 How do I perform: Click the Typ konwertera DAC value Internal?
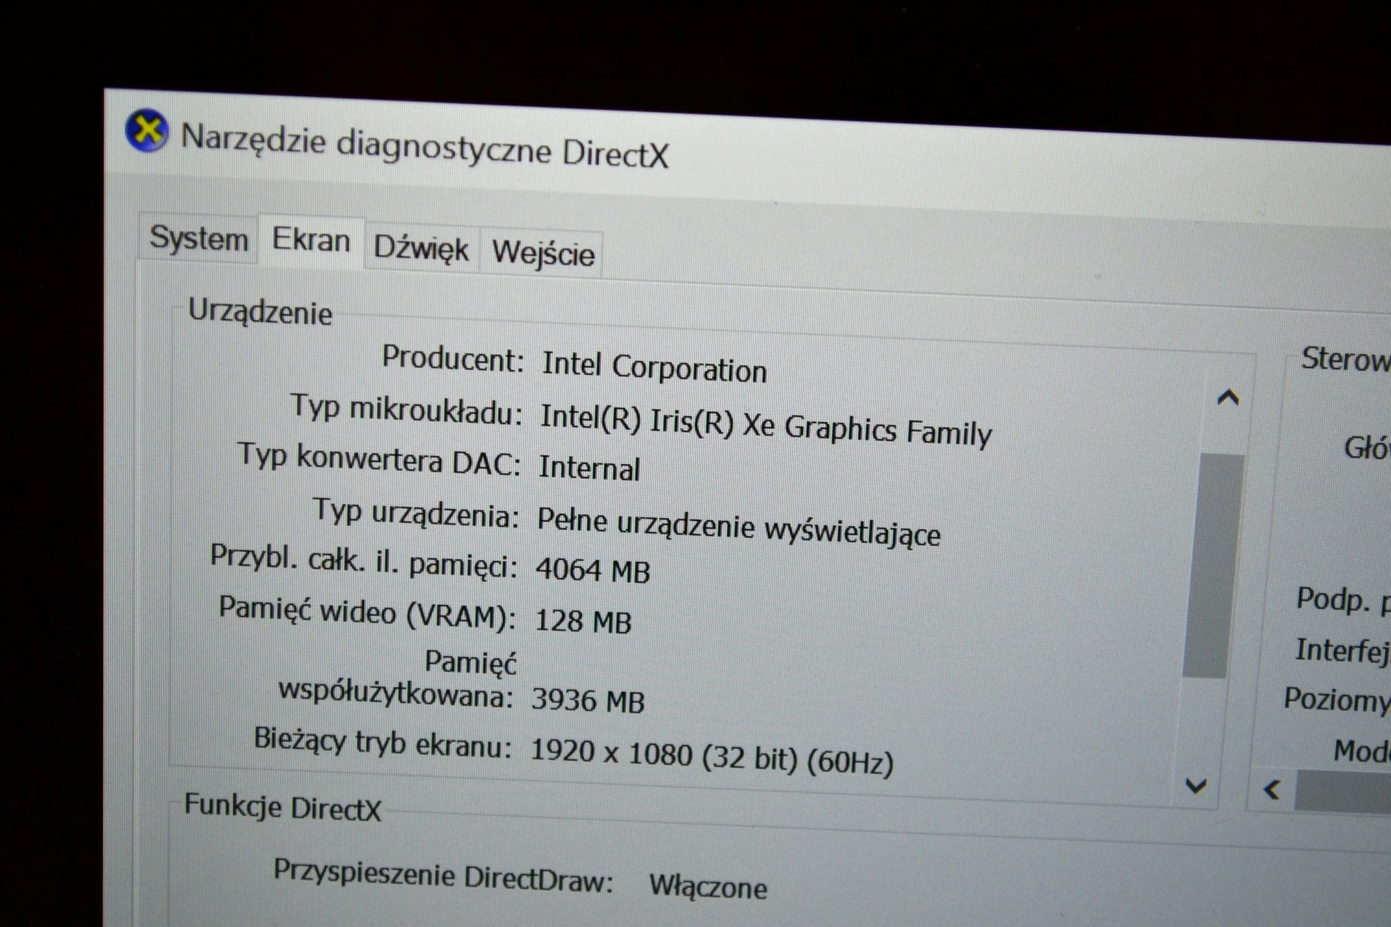590,468
